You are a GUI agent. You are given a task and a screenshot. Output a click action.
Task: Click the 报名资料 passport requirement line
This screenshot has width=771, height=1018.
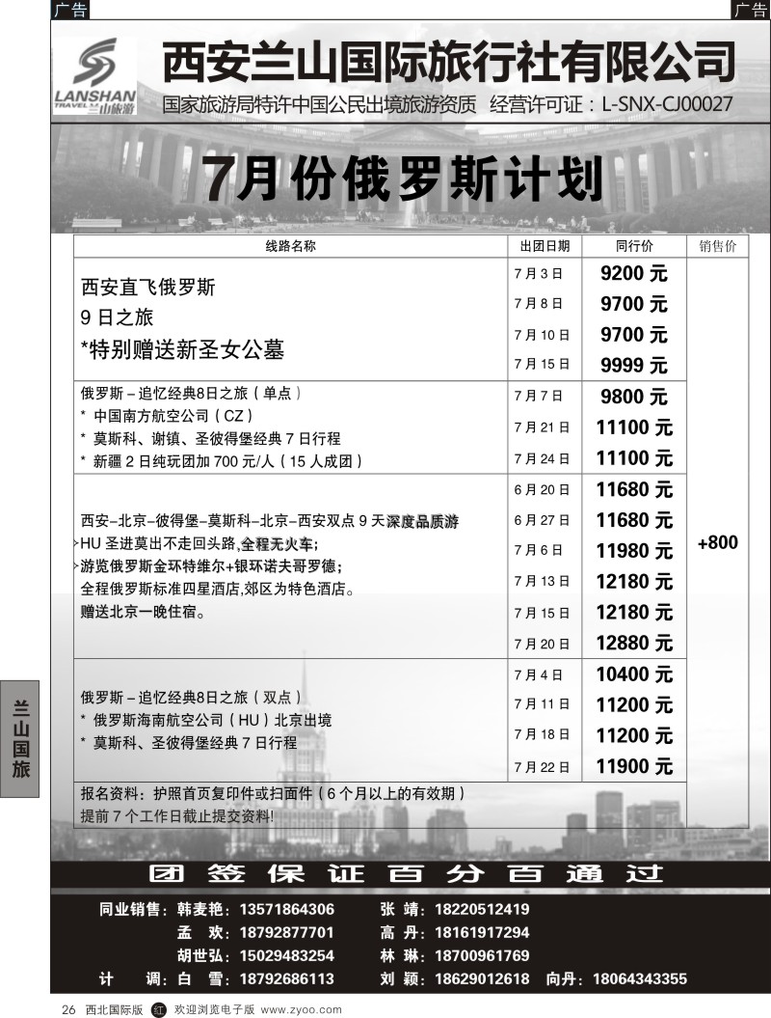coord(273,793)
